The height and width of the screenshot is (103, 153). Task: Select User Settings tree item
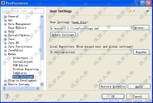point(23,77)
